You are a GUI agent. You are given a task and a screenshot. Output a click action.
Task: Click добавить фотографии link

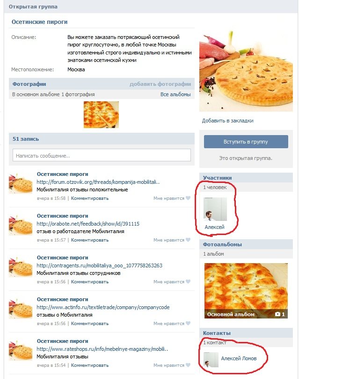pyautogui.click(x=160, y=84)
